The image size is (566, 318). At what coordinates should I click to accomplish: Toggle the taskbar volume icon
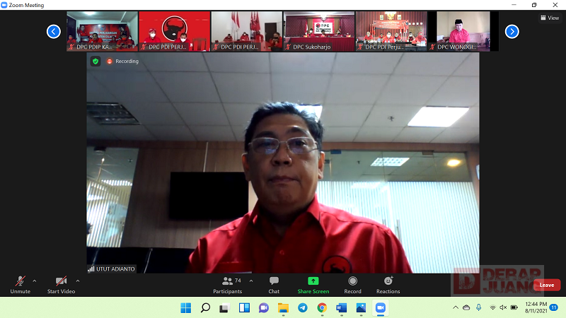click(503, 307)
